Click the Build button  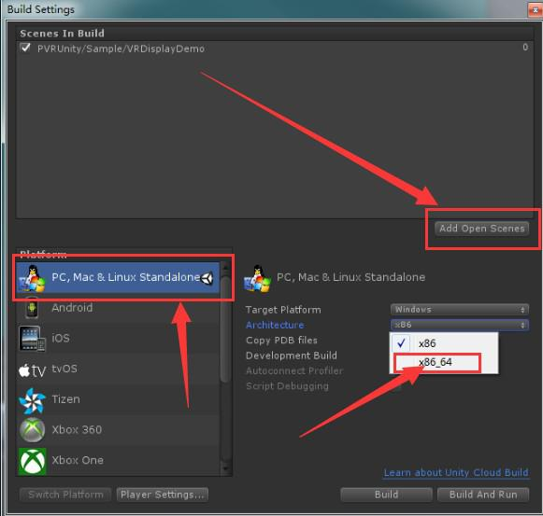pos(386,495)
